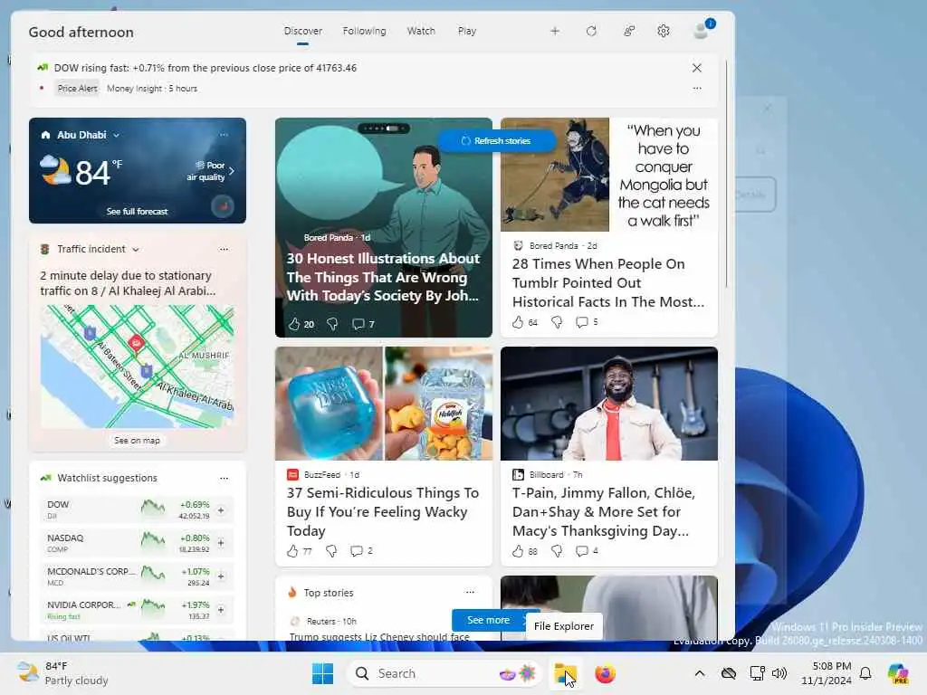
Task: Click the See more button
Action: pyautogui.click(x=488, y=620)
